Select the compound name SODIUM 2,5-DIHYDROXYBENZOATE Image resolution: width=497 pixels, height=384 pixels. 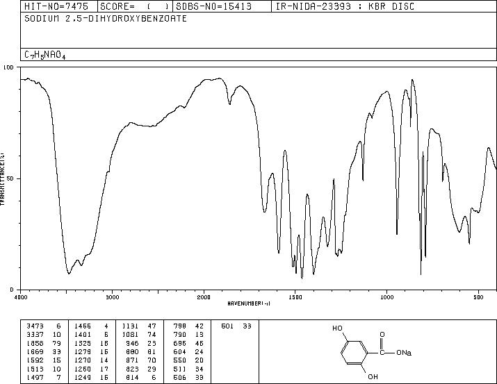tap(106, 19)
